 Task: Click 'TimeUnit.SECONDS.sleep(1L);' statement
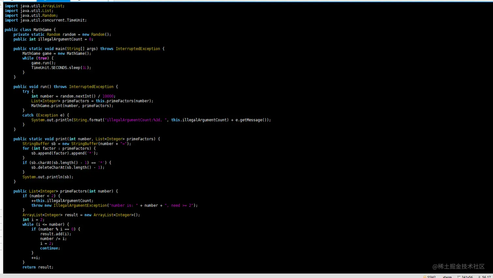pos(61,68)
